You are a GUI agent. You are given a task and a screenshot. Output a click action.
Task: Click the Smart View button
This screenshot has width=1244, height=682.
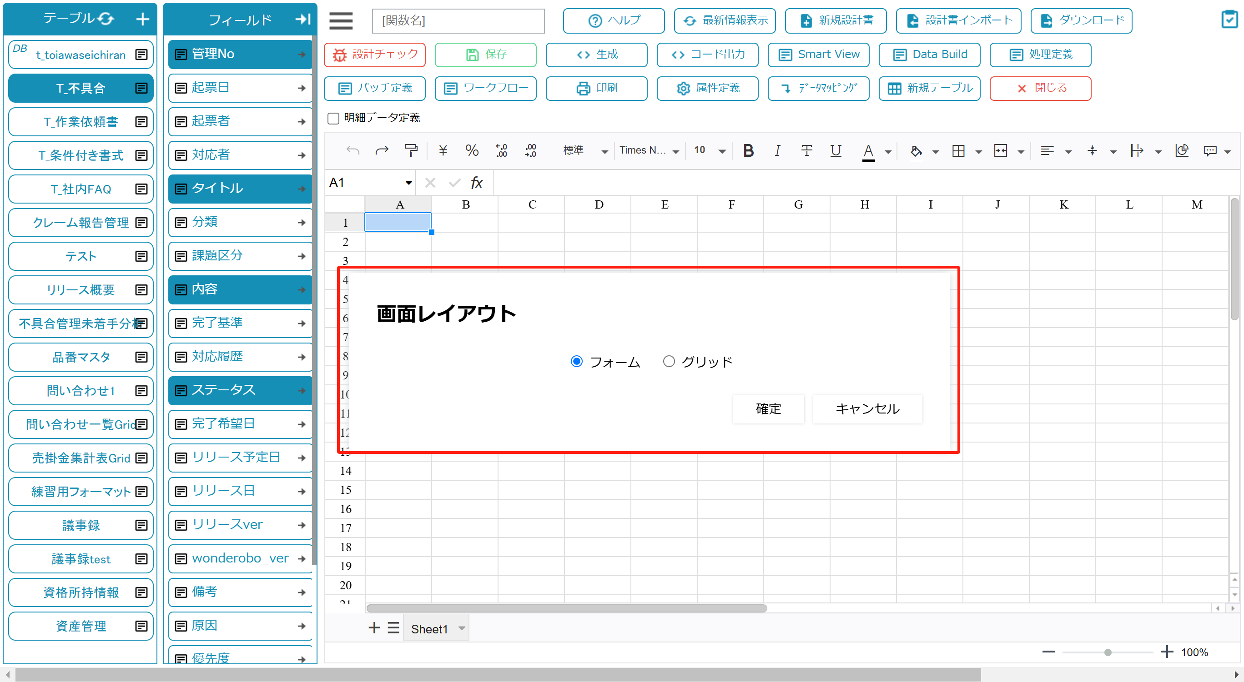pyautogui.click(x=819, y=55)
